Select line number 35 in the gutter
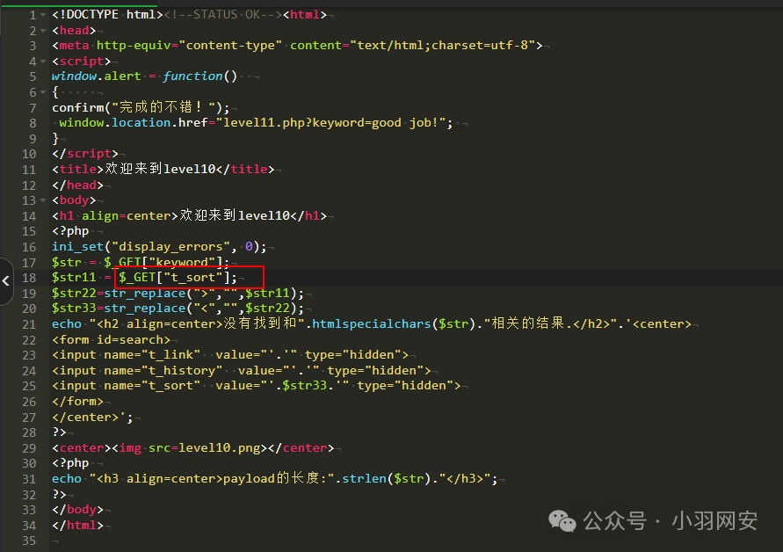 tap(29, 541)
